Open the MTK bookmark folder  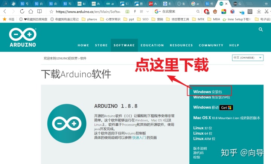click(x=198, y=19)
